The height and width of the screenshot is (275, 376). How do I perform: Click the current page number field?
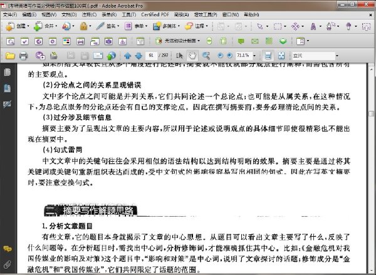coord(151,56)
